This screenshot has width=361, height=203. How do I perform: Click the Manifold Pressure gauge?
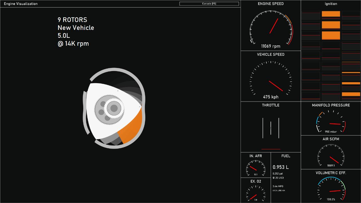tap(331, 122)
